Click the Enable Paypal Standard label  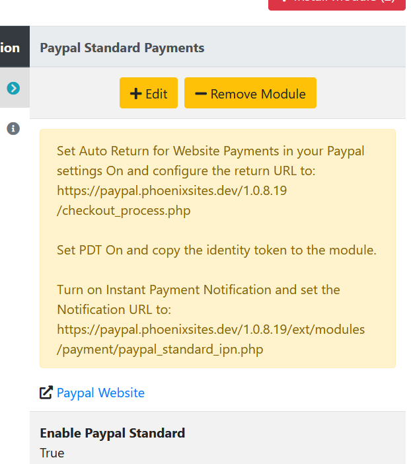pyautogui.click(x=112, y=433)
